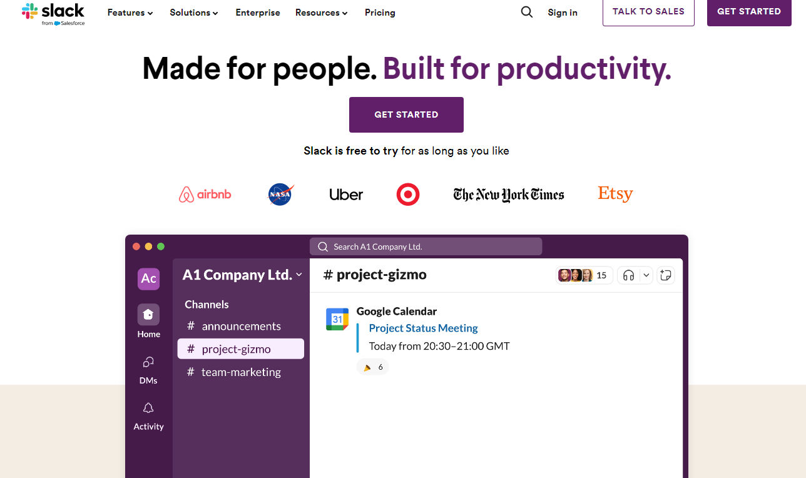Expand the Features dropdown menu
Image resolution: width=806 pixels, height=478 pixels.
130,13
